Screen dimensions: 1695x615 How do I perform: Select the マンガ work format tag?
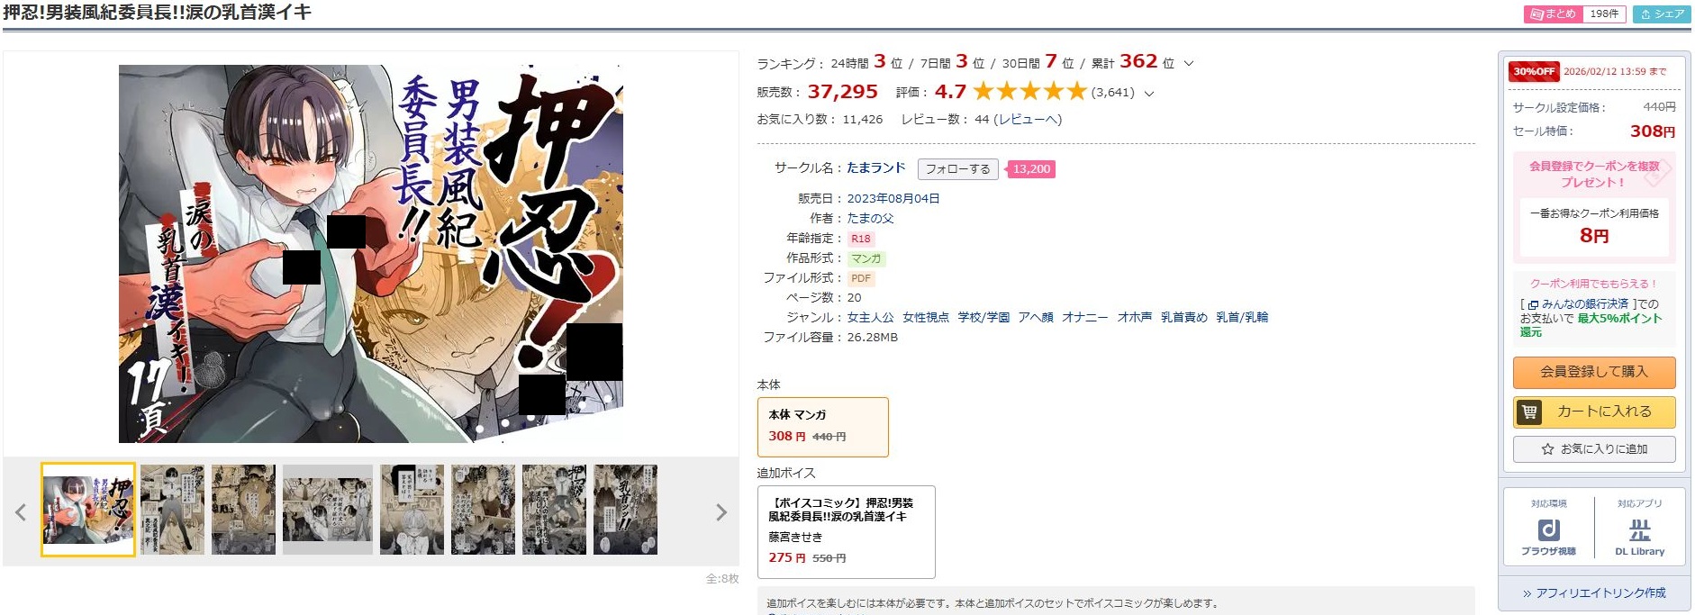[x=866, y=258]
